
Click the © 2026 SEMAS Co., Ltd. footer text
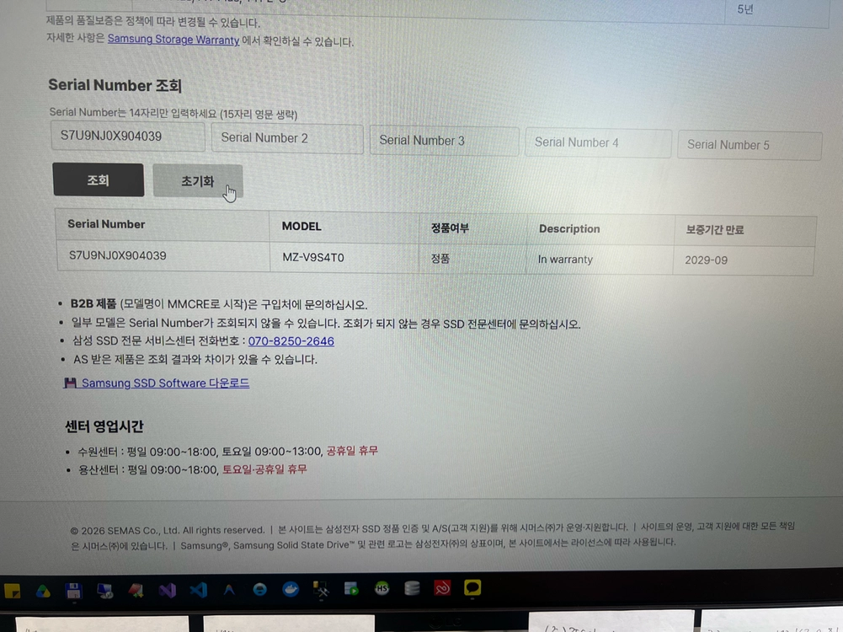pos(168,530)
